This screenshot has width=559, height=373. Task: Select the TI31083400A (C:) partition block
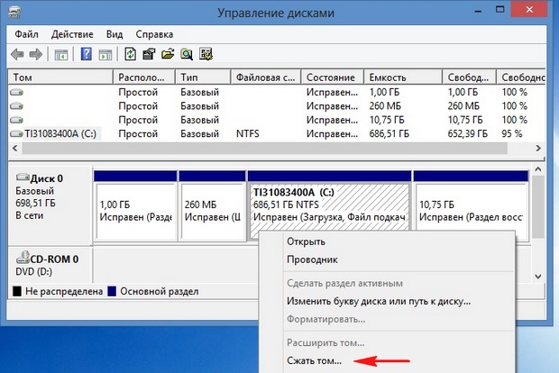point(329,206)
